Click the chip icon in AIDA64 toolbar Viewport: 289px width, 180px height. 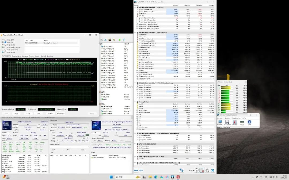(x=110, y=40)
